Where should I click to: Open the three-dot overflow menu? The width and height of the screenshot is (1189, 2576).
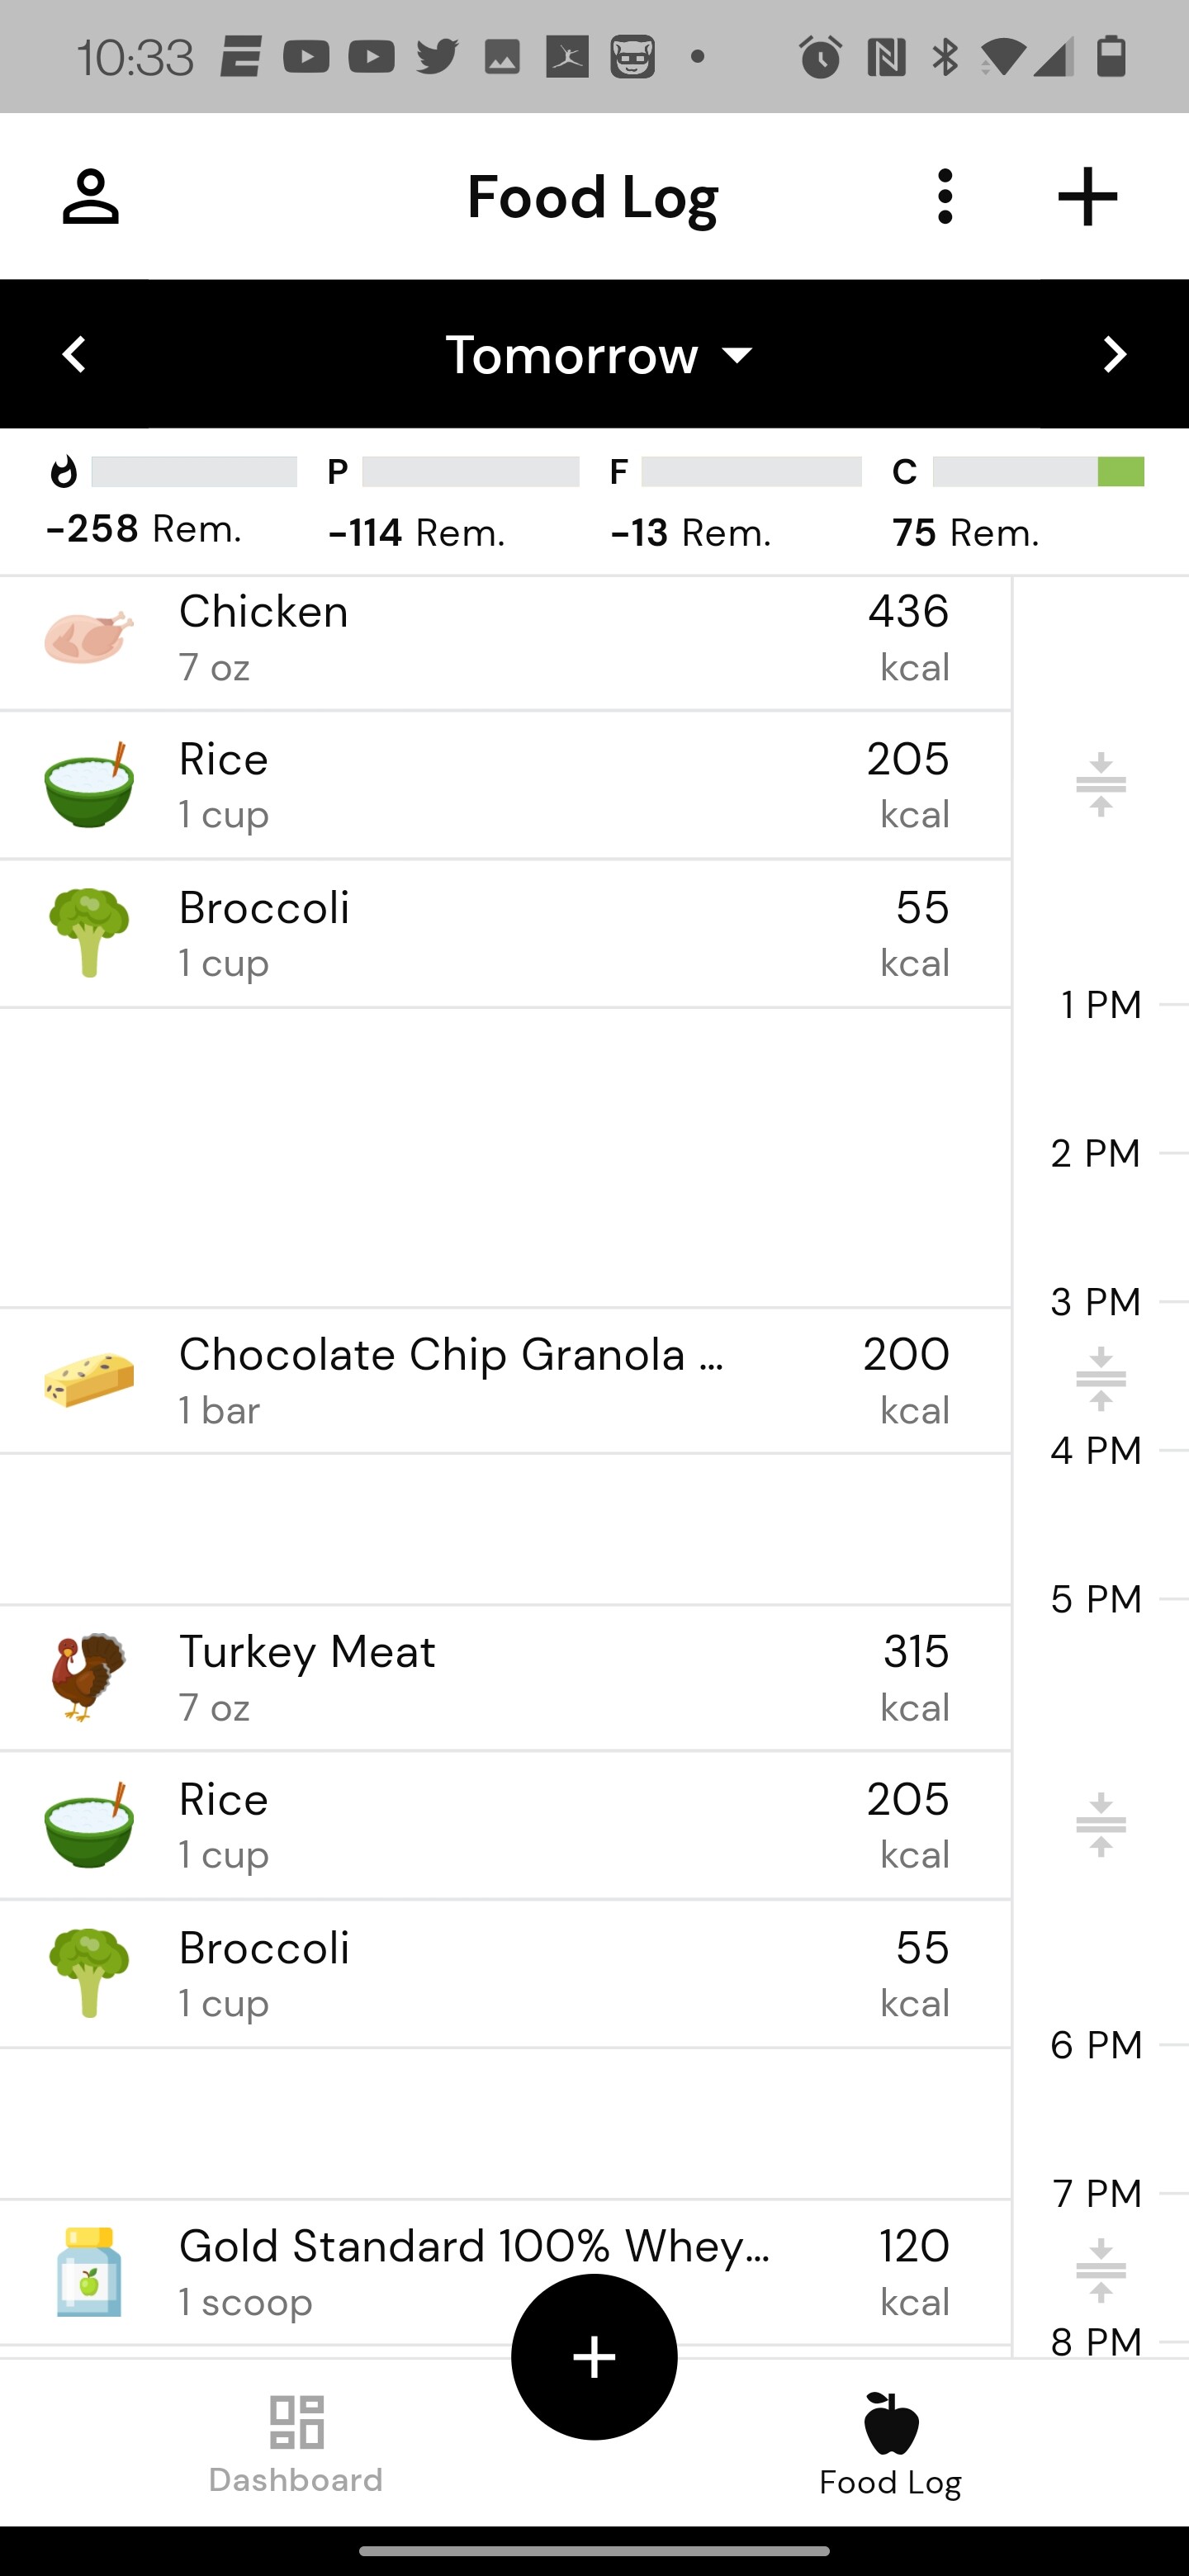click(x=945, y=197)
